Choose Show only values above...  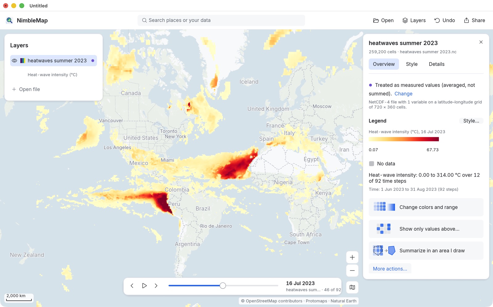pos(426,229)
